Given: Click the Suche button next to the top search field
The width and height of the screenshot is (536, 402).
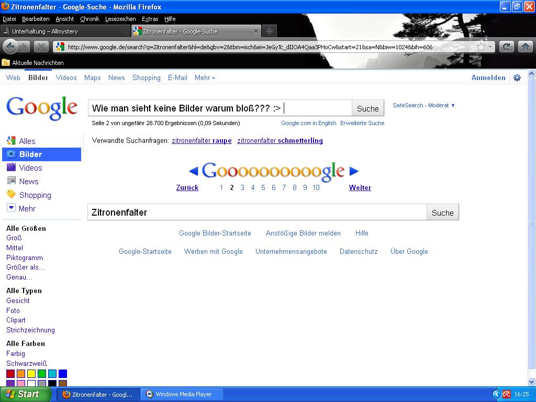Looking at the screenshot, I should (368, 108).
